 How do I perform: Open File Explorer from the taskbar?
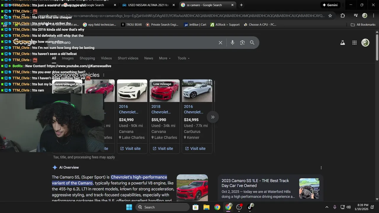click(x=206, y=207)
